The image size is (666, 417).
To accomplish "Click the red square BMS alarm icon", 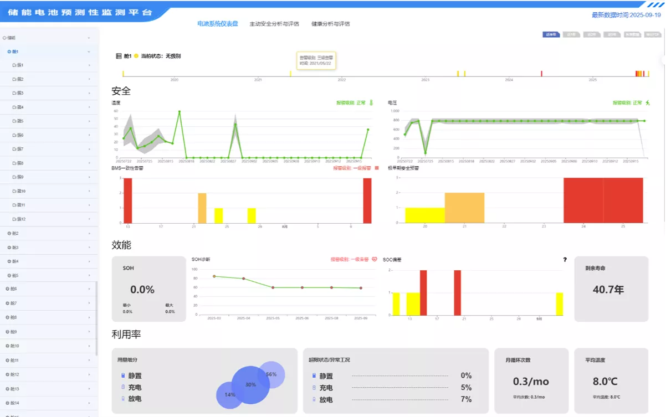I will 377,167.
